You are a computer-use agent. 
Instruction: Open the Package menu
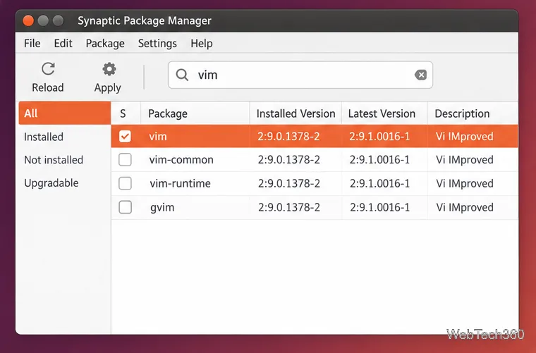coord(105,44)
